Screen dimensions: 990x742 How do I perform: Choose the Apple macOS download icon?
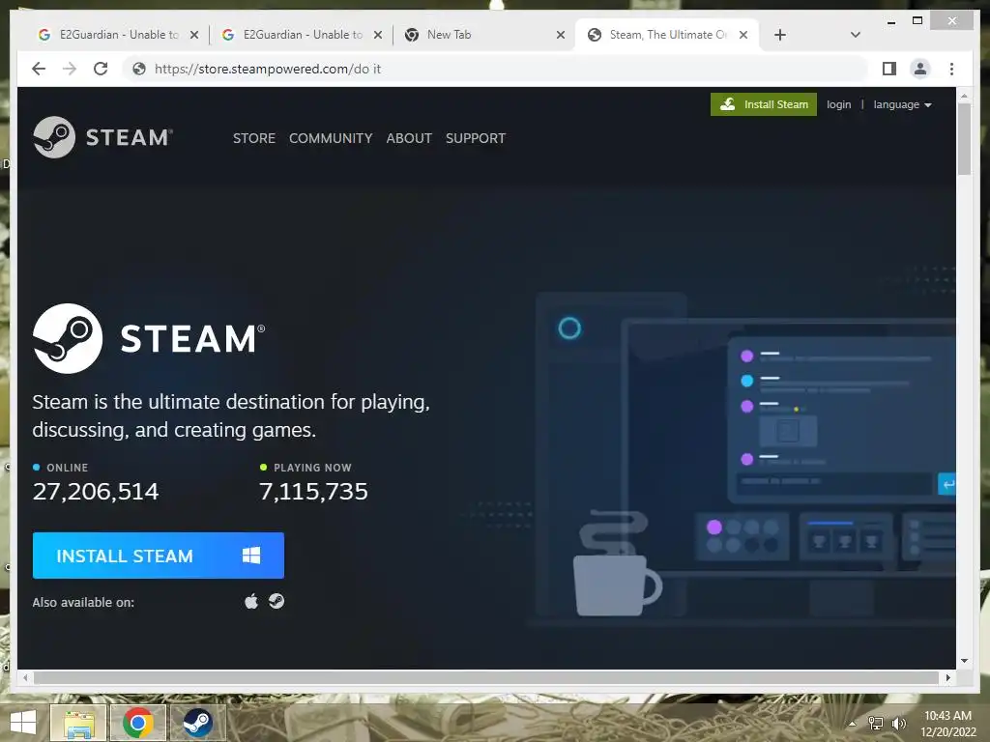point(251,601)
